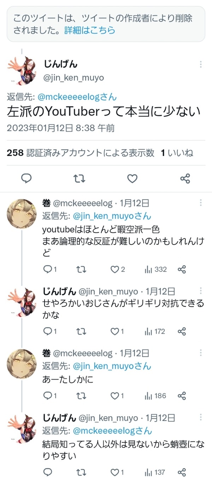
Task: Open the more options menu on the あーたしかに reply
Action: pyautogui.click(x=201, y=353)
